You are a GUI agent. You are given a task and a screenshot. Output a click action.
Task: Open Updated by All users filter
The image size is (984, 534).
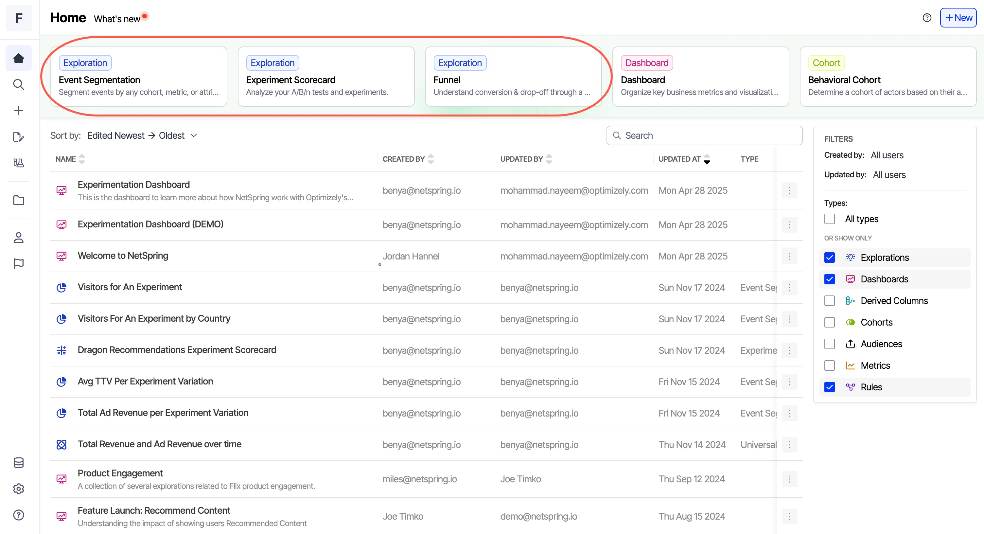[x=889, y=174]
